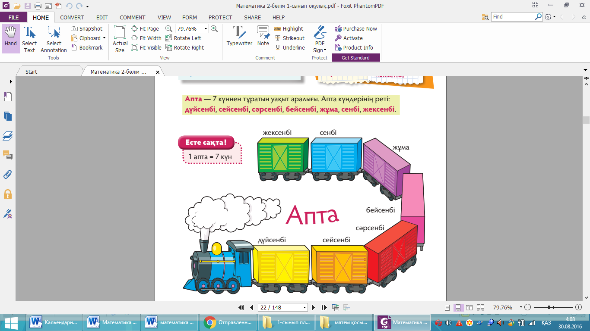590x331 pixels.
Task: Select the Hand tool
Action: click(x=10, y=38)
